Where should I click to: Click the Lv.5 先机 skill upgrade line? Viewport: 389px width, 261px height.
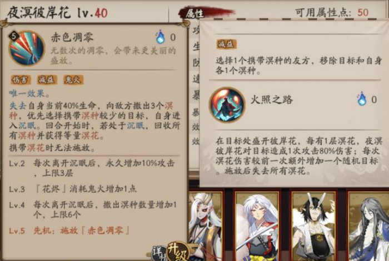69,231
